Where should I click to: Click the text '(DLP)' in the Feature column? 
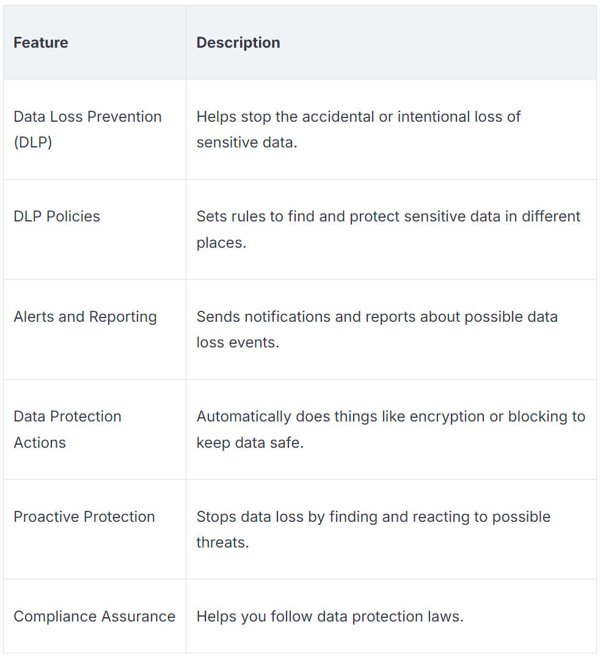point(33,143)
